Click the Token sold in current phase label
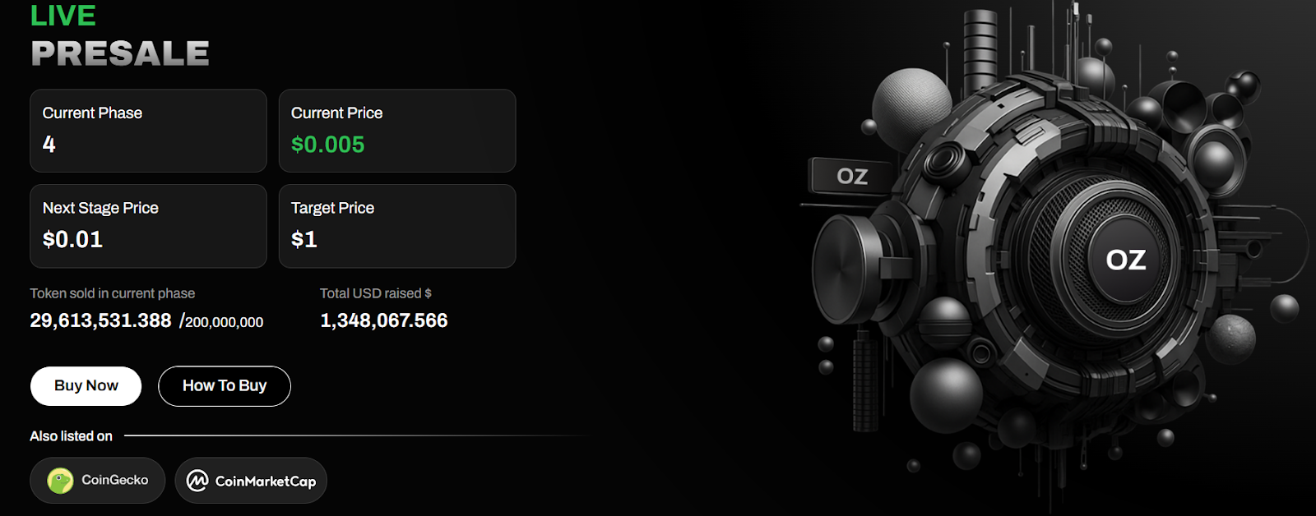1316x516 pixels. pos(113,293)
